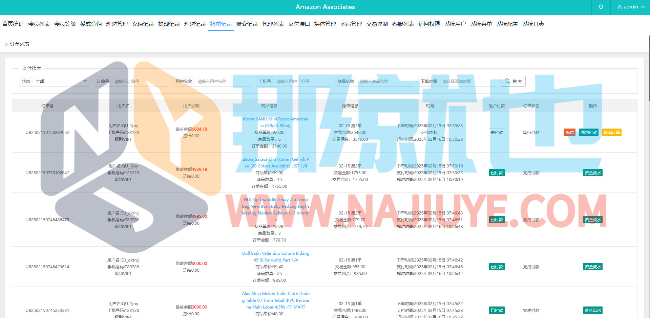Open the withdrawal records menu
The height and width of the screenshot is (318, 650).
coord(169,24)
